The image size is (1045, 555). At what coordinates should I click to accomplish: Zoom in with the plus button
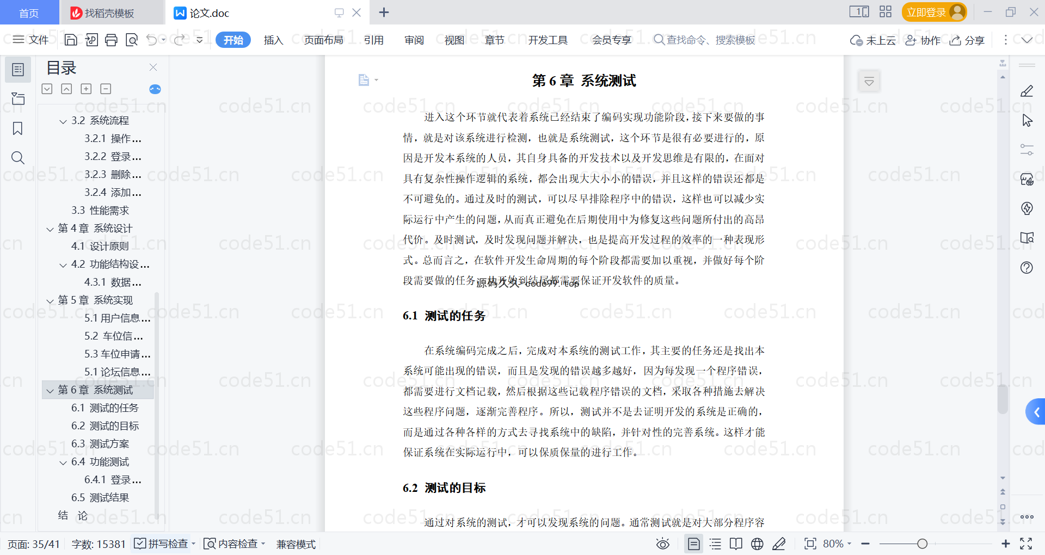click(1005, 544)
